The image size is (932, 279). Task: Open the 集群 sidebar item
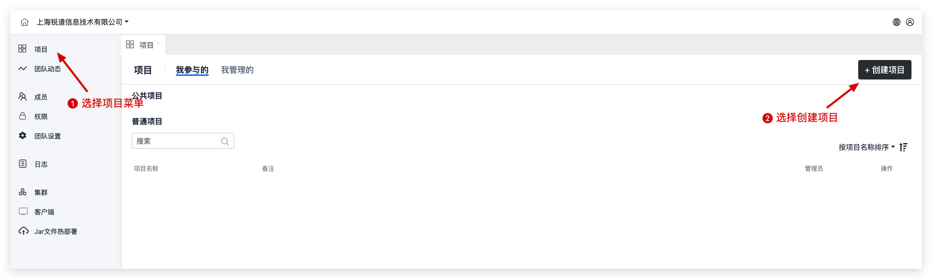[x=40, y=192]
